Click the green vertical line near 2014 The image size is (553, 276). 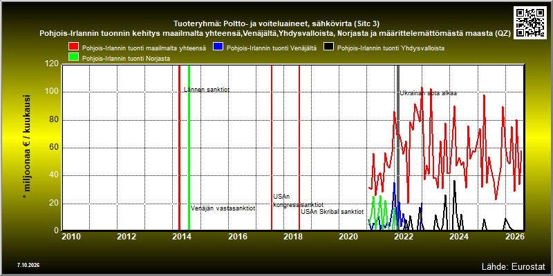(189, 148)
